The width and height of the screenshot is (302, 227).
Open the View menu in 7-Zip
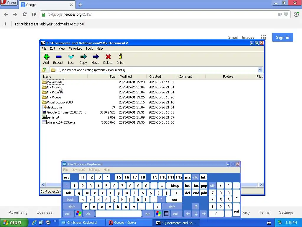[62, 48]
